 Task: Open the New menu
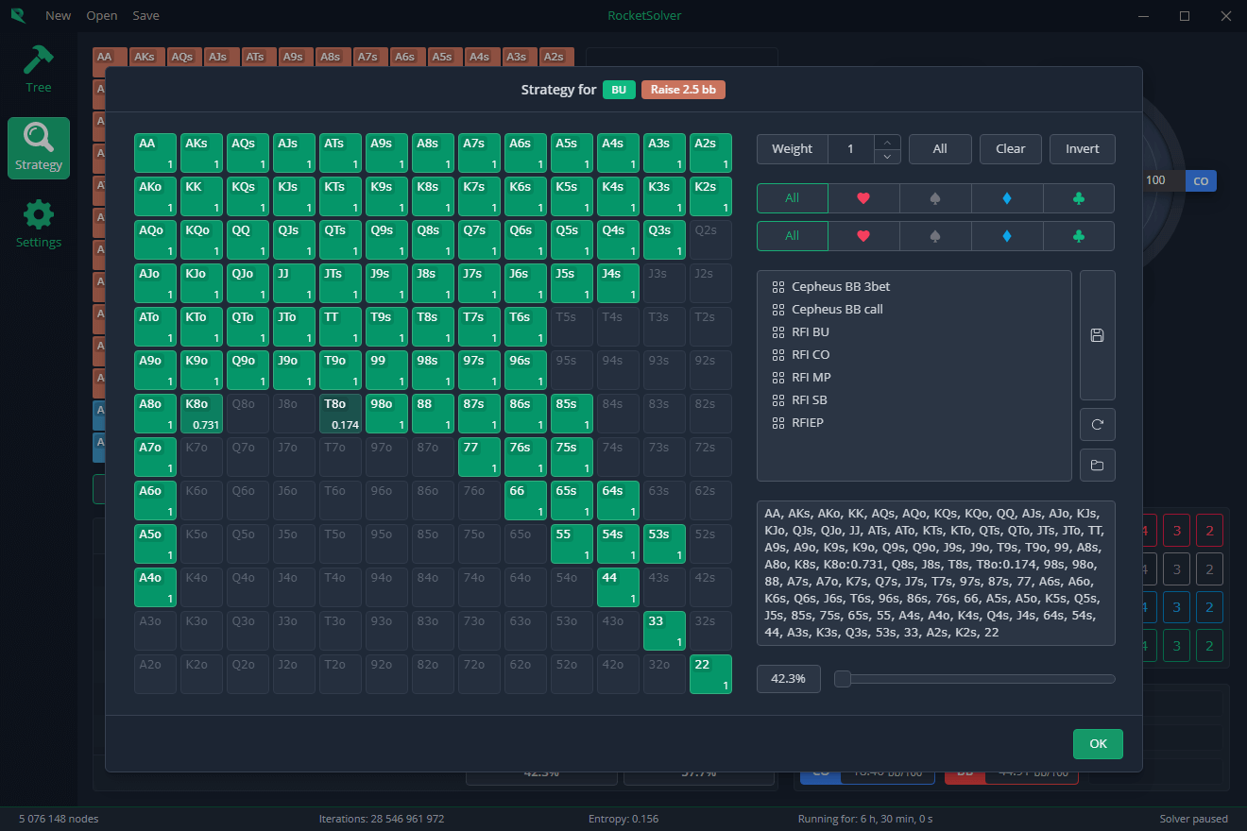[58, 15]
